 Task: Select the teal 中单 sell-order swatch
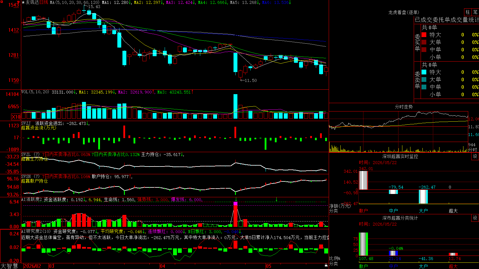(x=424, y=87)
